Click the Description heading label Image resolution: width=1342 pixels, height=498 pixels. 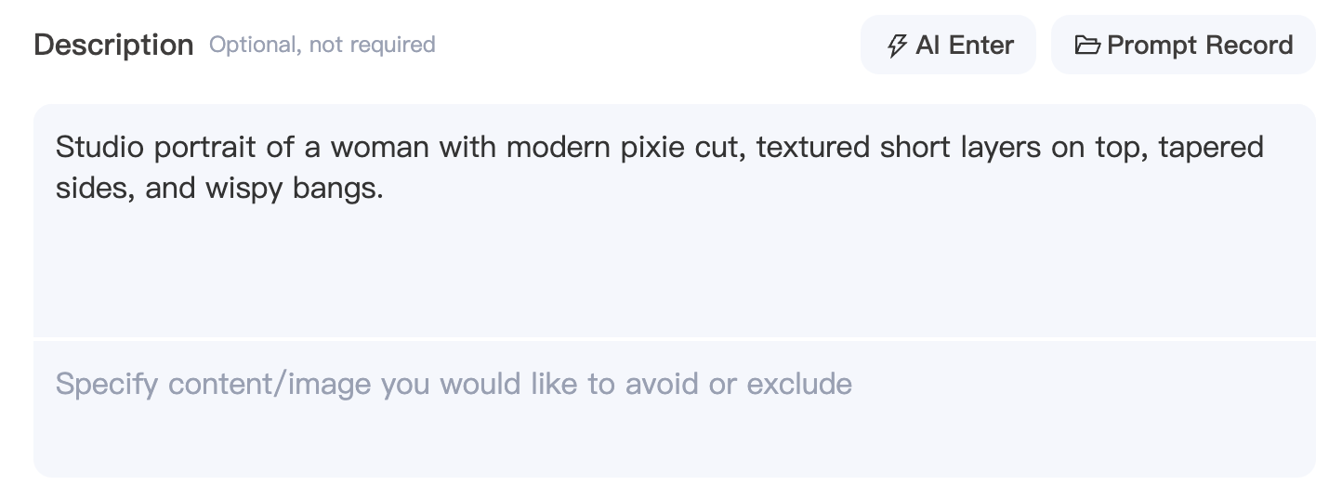pyautogui.click(x=113, y=45)
